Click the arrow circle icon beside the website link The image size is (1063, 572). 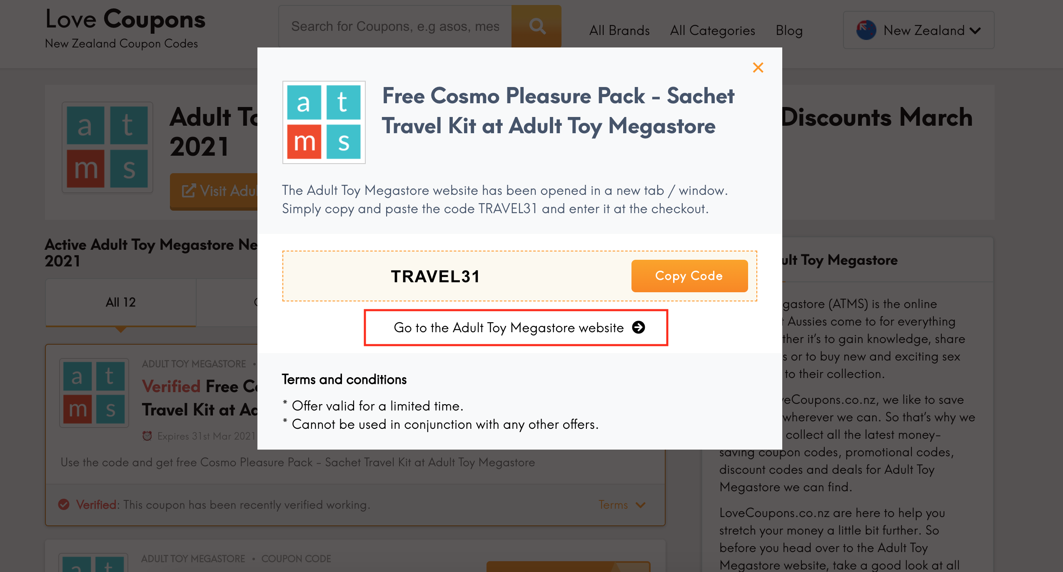tap(638, 327)
